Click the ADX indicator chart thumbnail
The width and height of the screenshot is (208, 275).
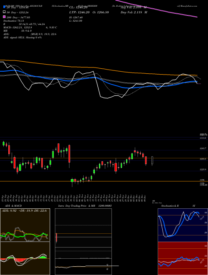pos(25,225)
